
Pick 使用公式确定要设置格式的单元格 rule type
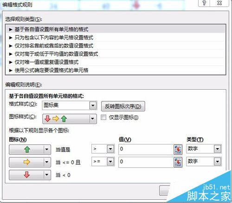(x=116, y=70)
